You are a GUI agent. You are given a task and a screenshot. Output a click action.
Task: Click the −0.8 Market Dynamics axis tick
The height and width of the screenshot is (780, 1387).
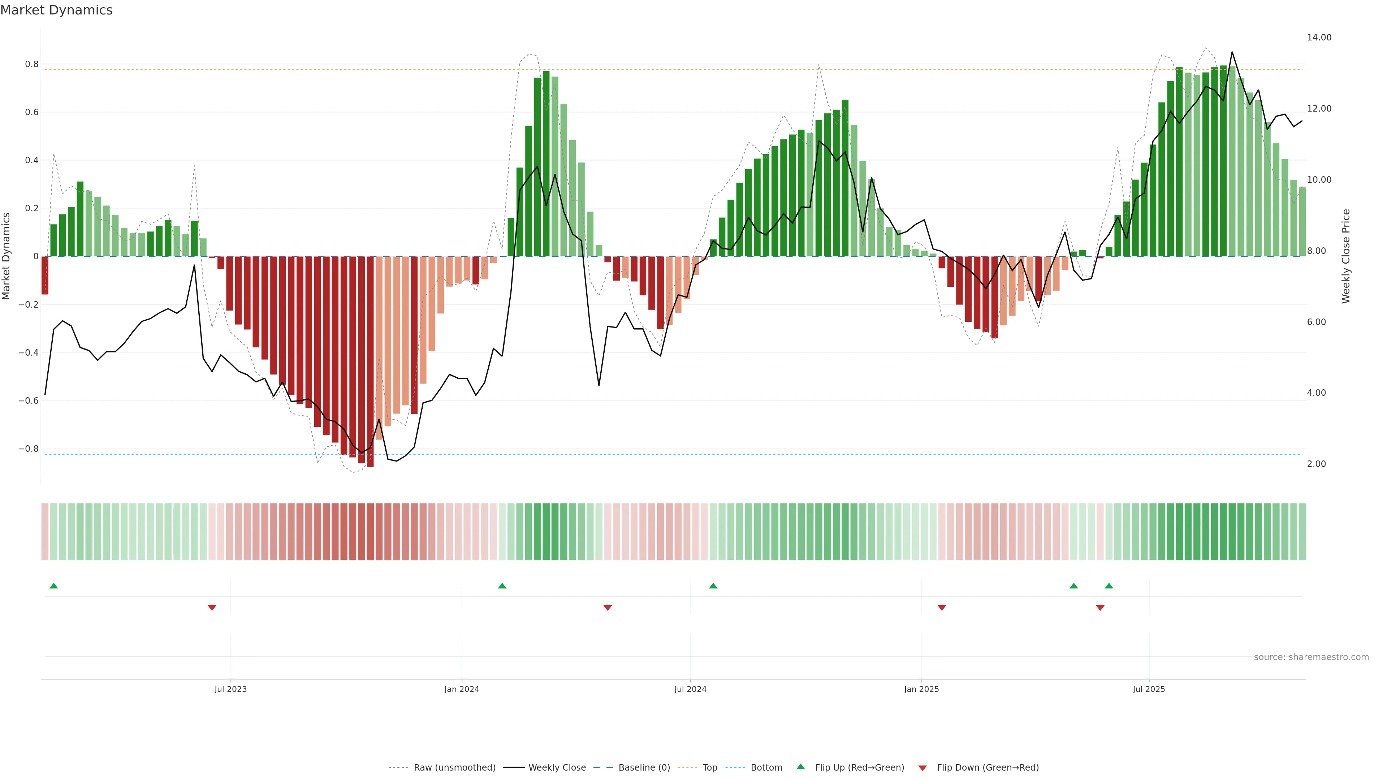(x=28, y=448)
